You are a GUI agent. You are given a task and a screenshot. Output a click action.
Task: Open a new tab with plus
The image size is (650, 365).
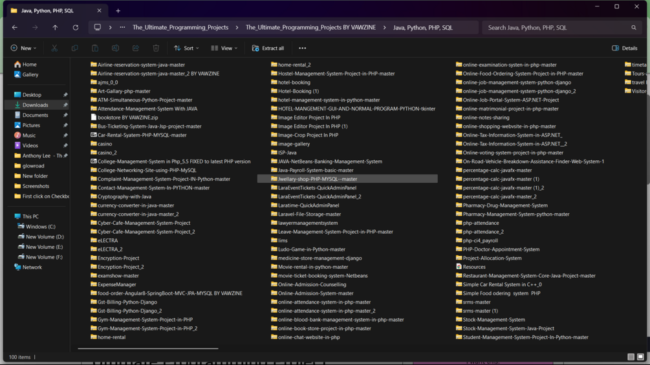click(118, 11)
